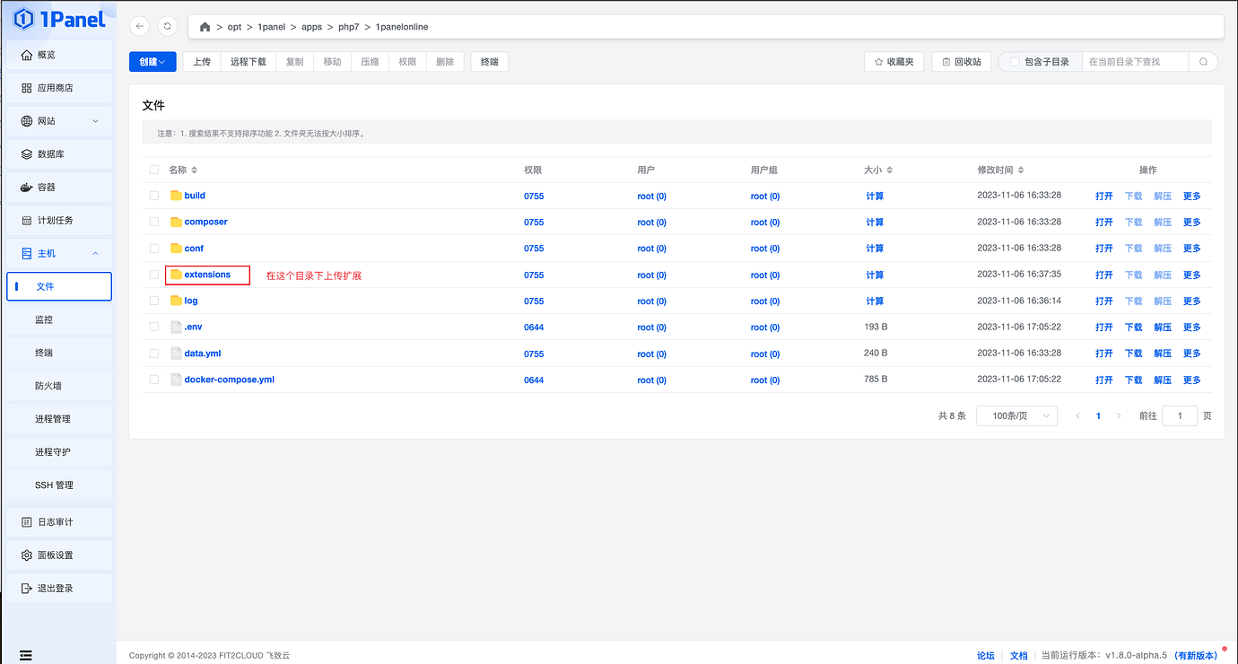Collapse the sidebar using the bottom hamburger icon

25,653
